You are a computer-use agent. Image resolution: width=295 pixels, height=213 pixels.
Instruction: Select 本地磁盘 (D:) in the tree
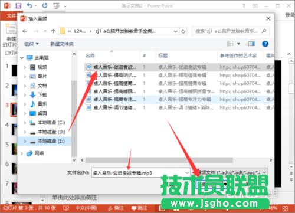point(51,132)
